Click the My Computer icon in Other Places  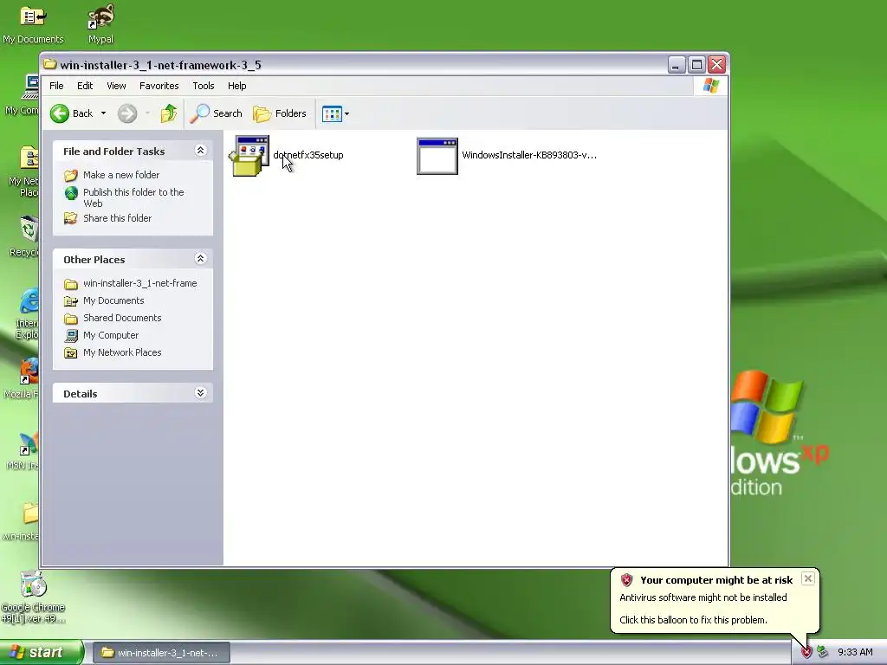point(71,335)
